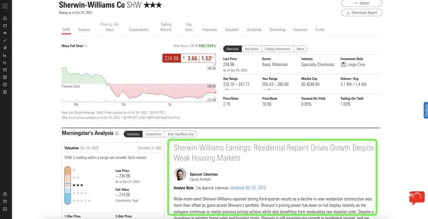The width and height of the screenshot is (428, 219).
Task: Click the 'Previous Close' chart label
Action: (71, 86)
